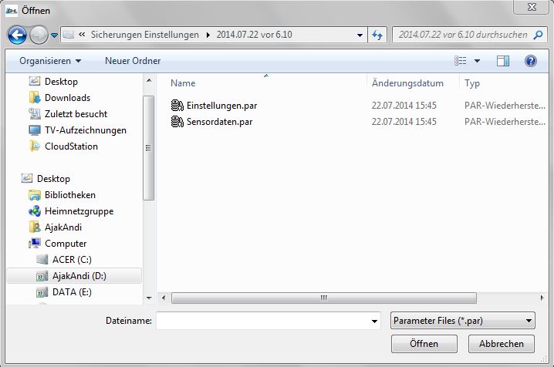Viewport: 554px width, 367px height.
Task: Click the Back navigation arrow button
Action: click(x=17, y=35)
